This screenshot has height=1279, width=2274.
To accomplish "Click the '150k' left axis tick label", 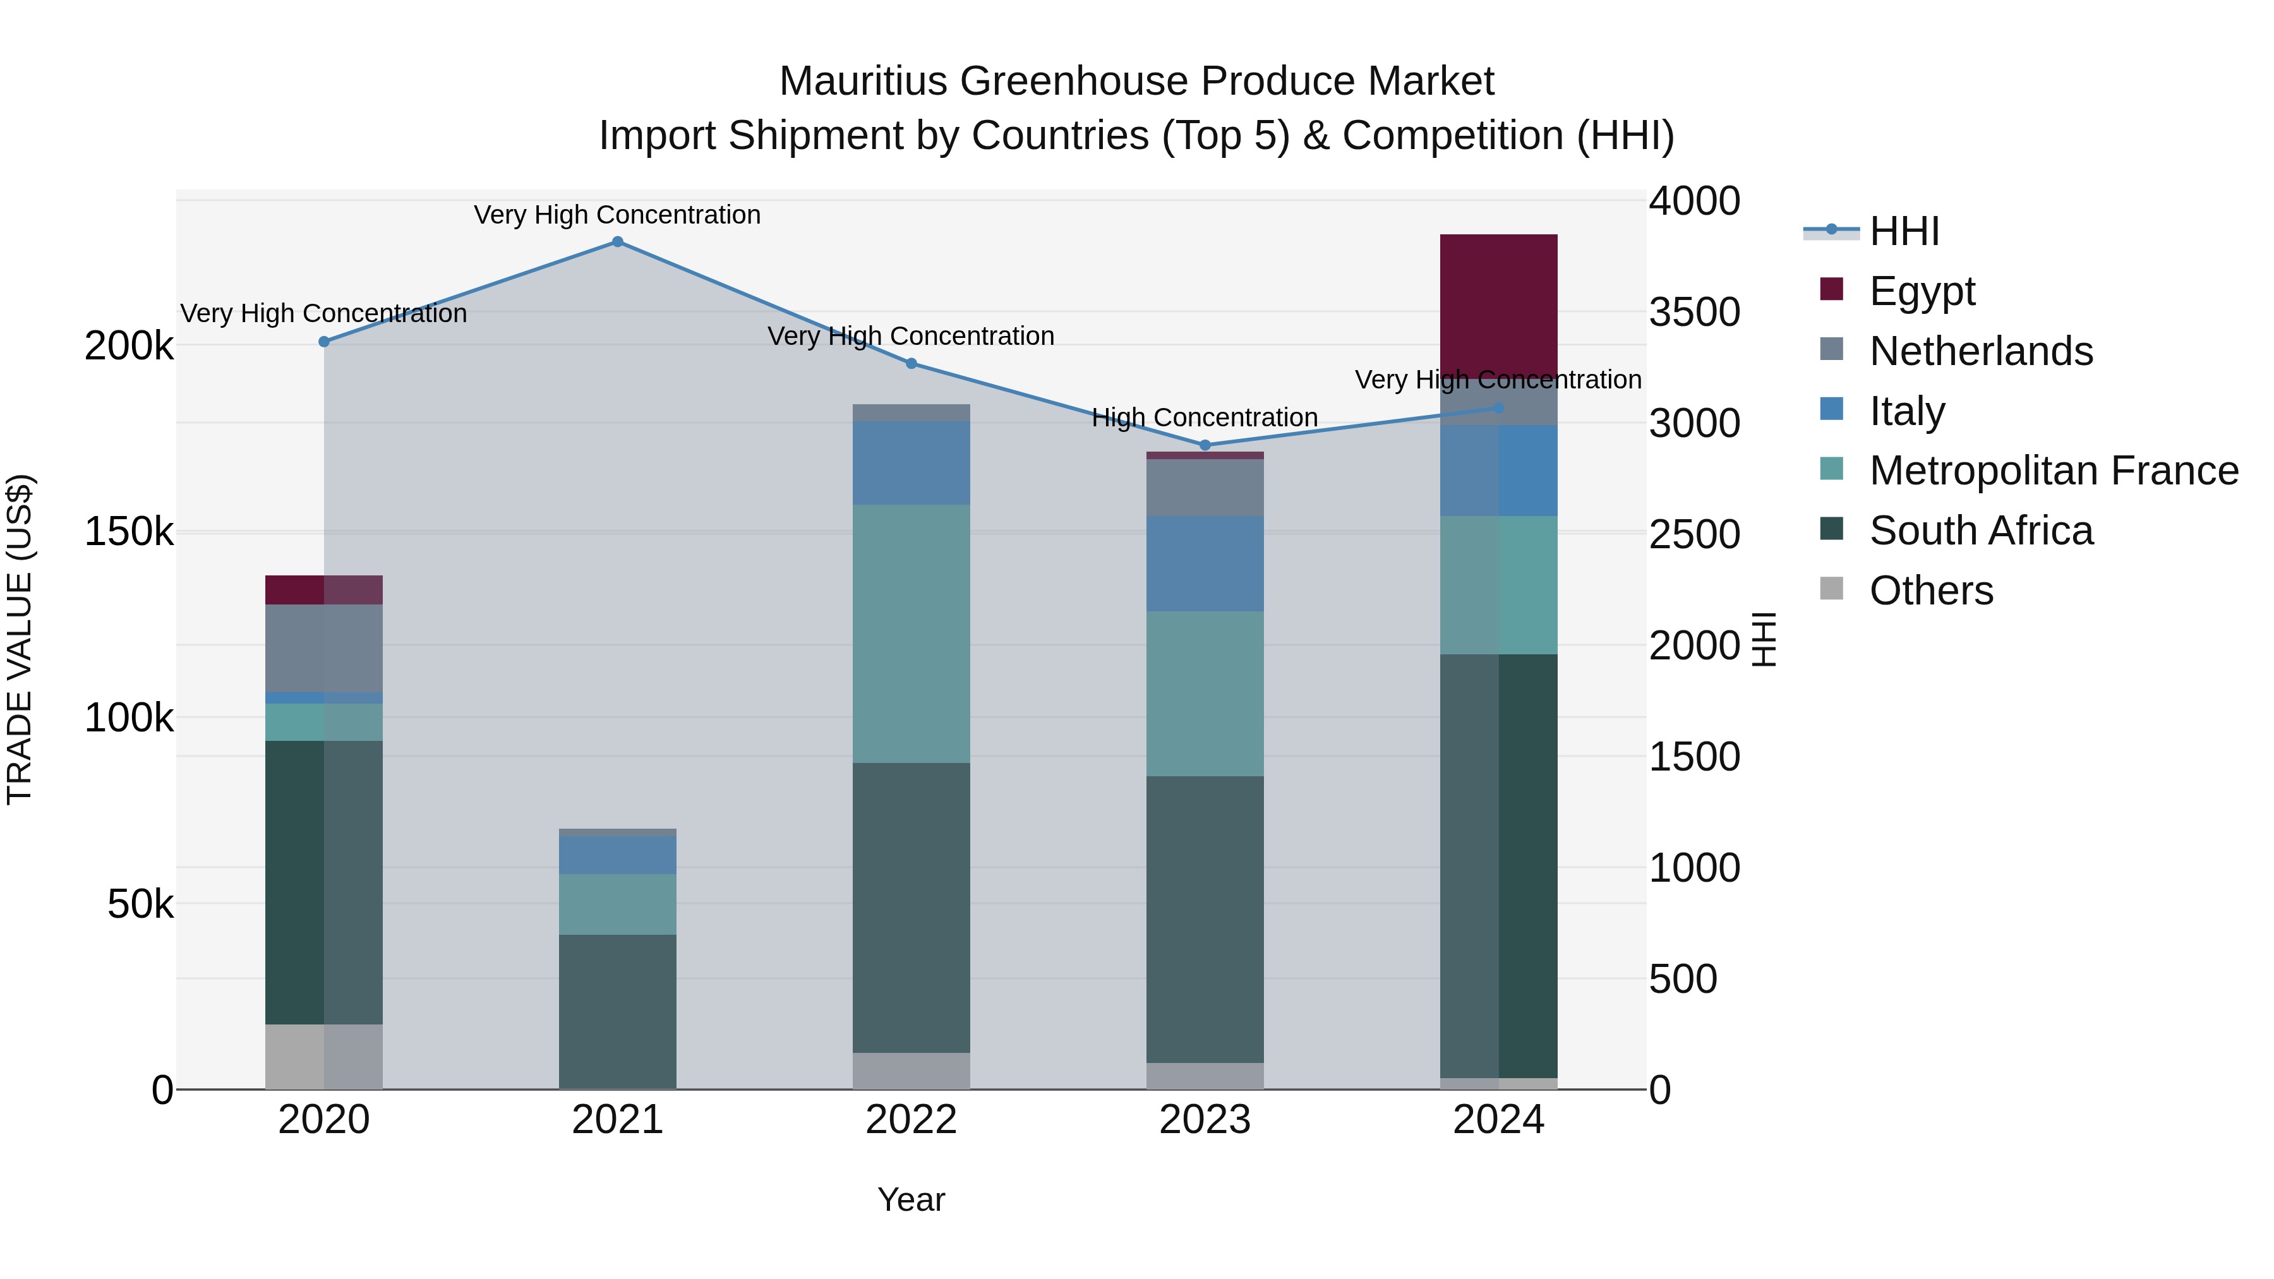I will click(129, 532).
